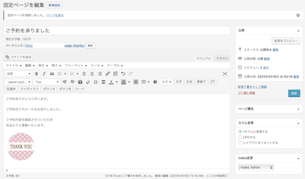The width and height of the screenshot is (305, 179).
Task: Open the -apple-syst font family dropdown
Action: pos(18,82)
